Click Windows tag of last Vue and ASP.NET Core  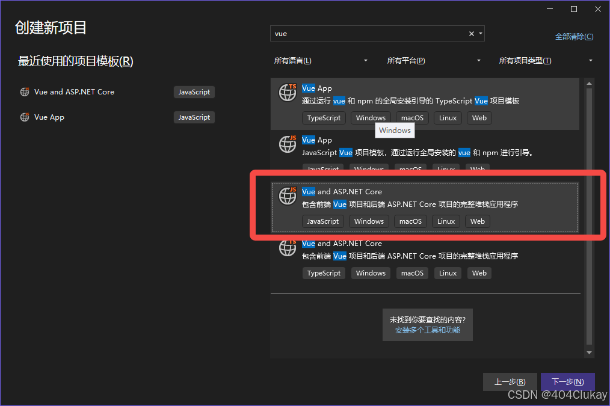[371, 273]
